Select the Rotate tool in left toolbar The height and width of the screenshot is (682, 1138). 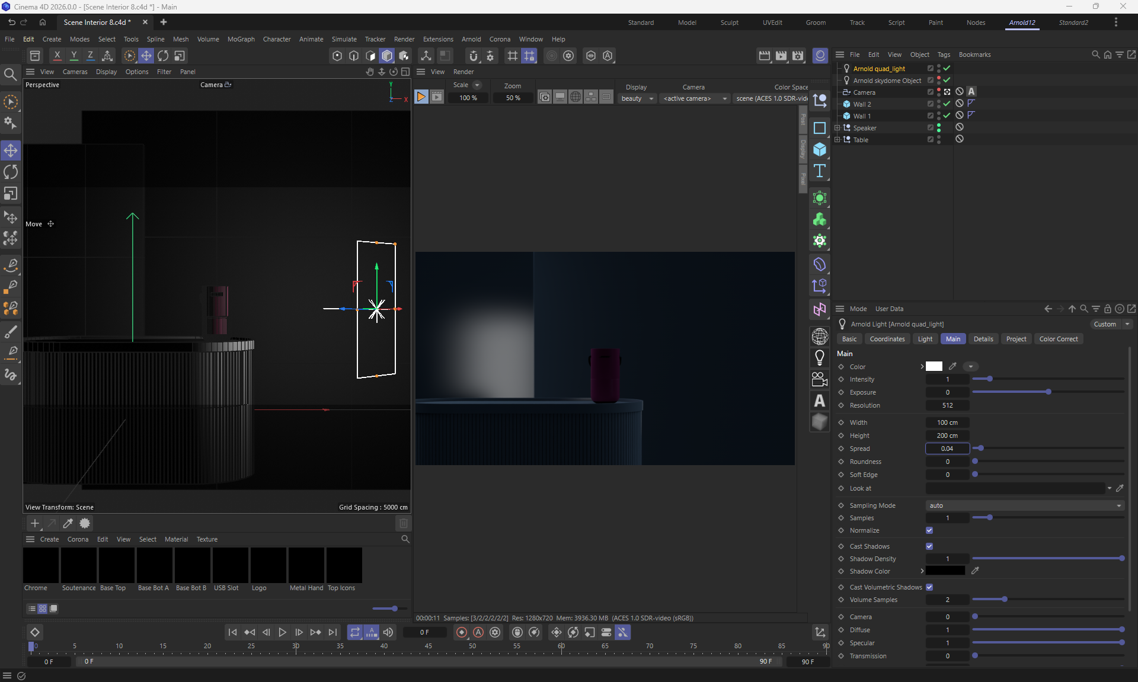11,172
